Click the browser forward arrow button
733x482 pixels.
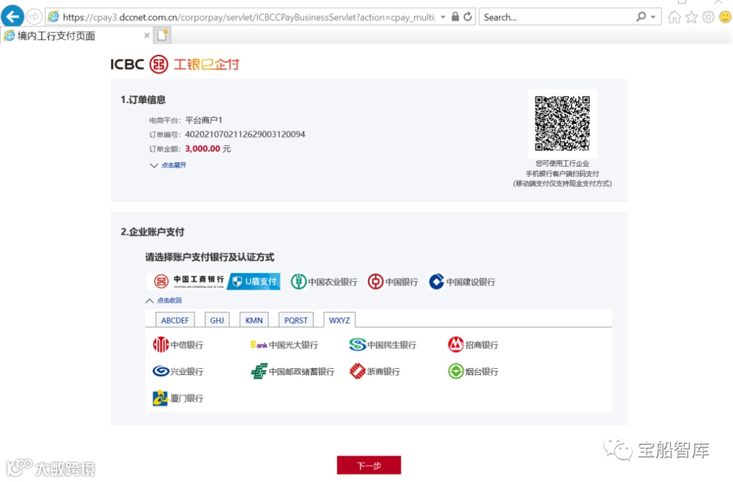[34, 17]
